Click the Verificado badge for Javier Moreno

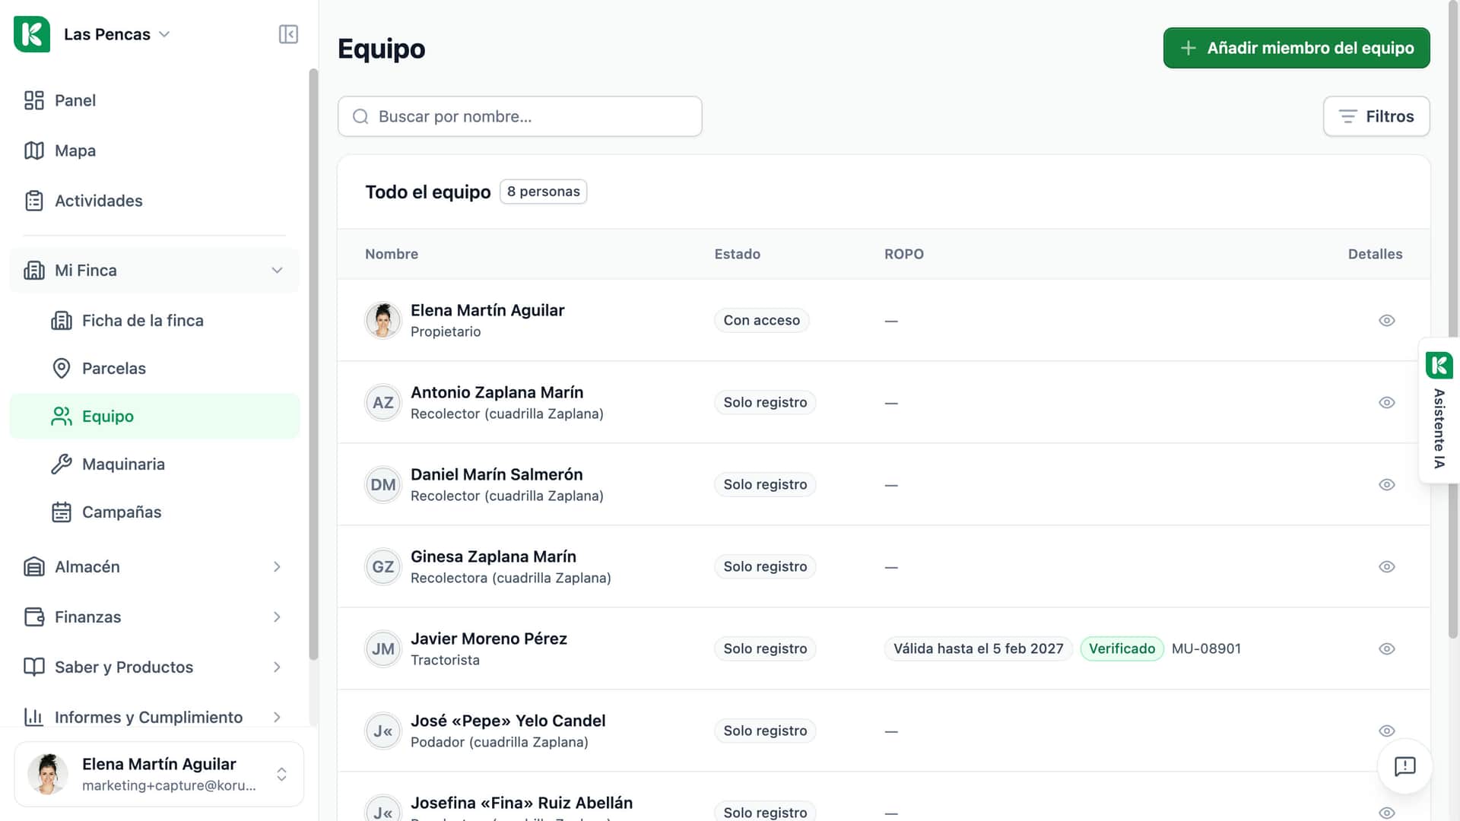(x=1122, y=648)
